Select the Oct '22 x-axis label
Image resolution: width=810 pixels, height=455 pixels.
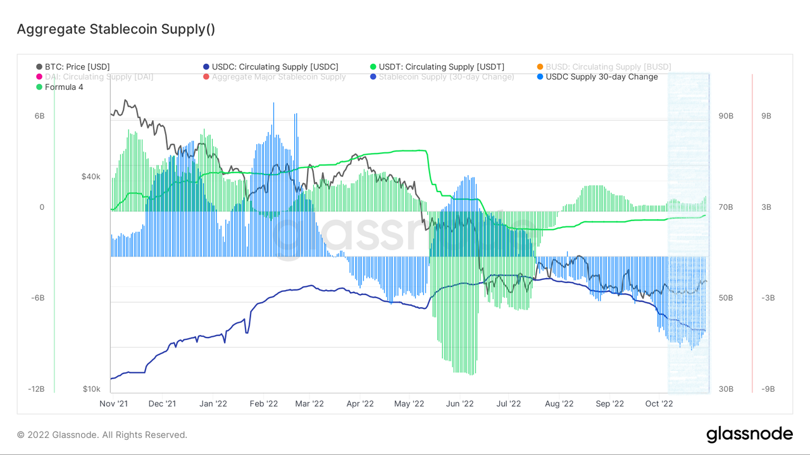(x=659, y=404)
